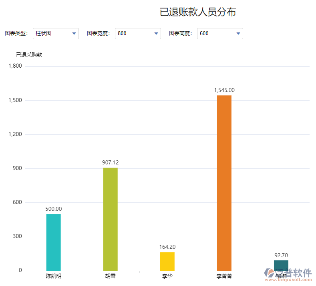Click the 164.20 data label
The image size is (316, 286).
pyautogui.click(x=167, y=247)
